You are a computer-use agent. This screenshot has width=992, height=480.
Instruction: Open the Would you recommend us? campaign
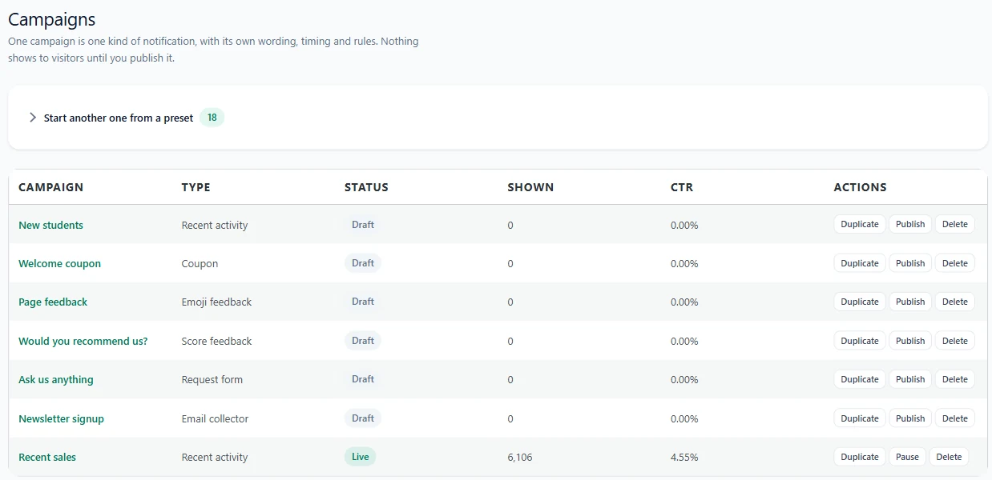83,341
